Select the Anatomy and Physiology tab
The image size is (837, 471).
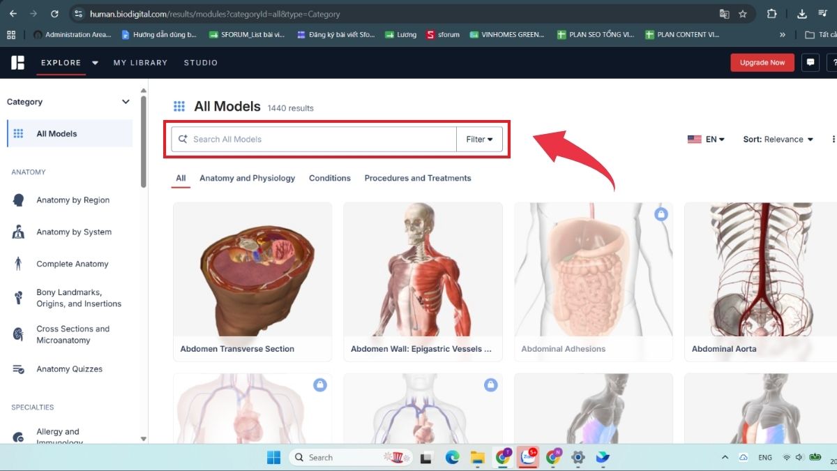point(247,178)
